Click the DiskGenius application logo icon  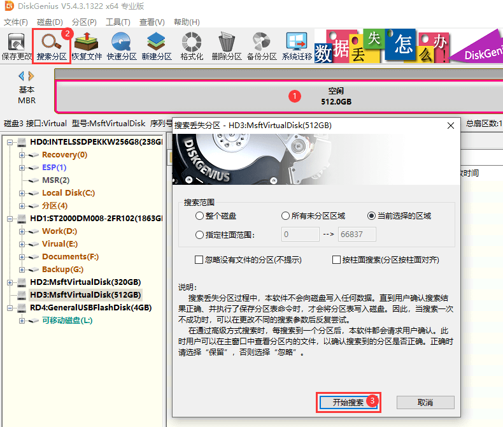(10, 6)
